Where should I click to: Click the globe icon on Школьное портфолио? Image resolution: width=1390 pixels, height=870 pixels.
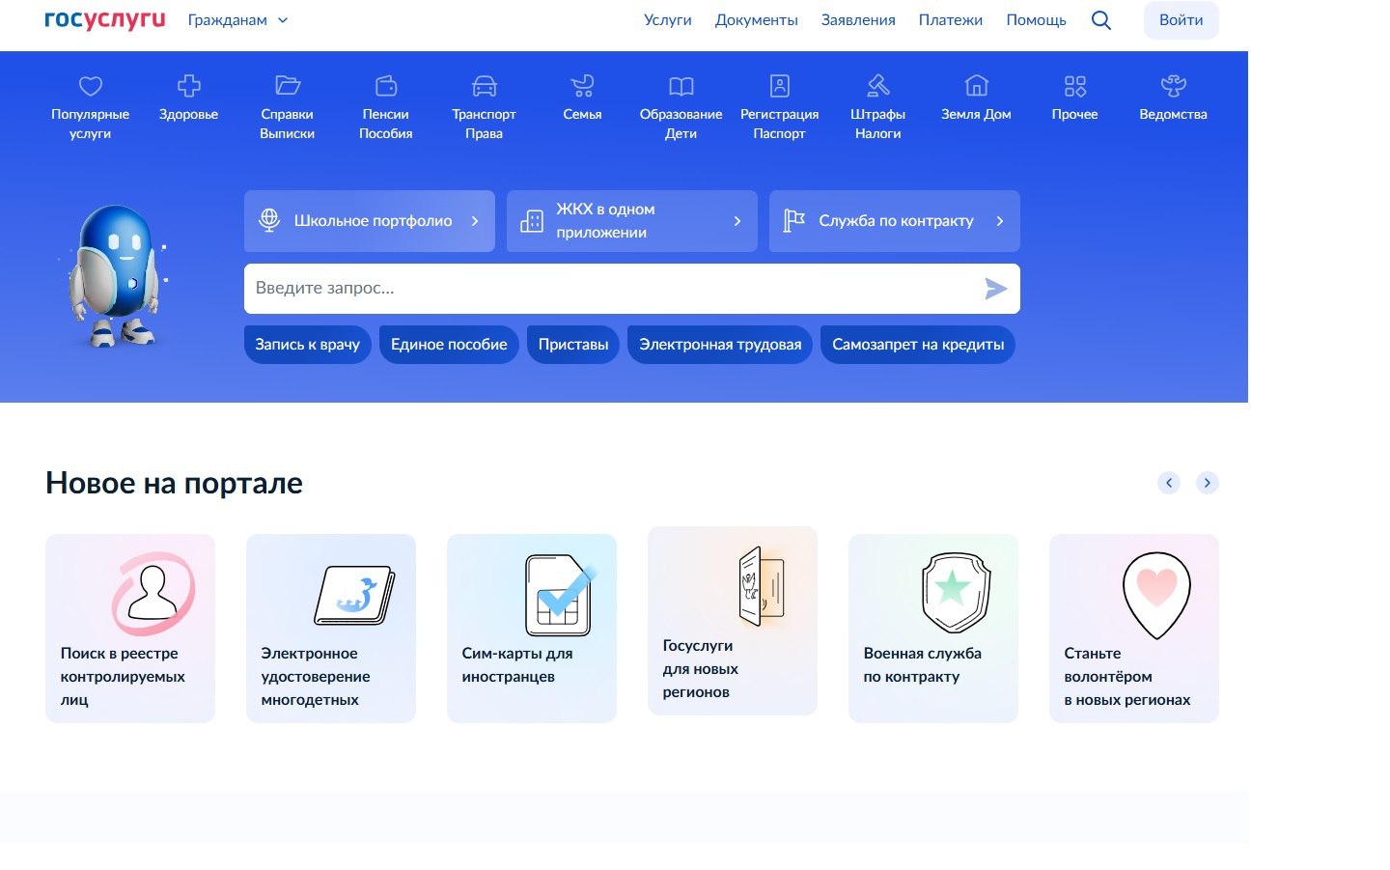[x=270, y=220]
